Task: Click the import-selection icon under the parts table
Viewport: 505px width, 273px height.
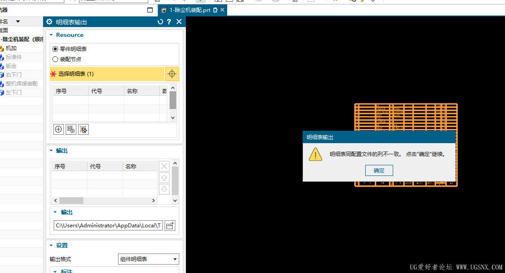Action: pyautogui.click(x=83, y=129)
